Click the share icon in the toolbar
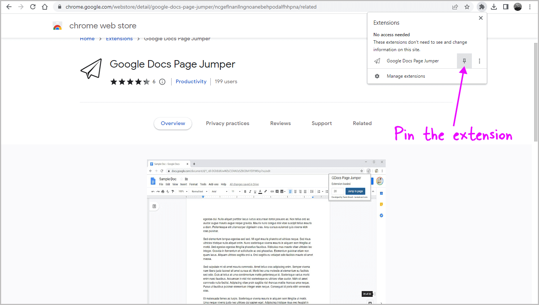The image size is (539, 305). 455,7
